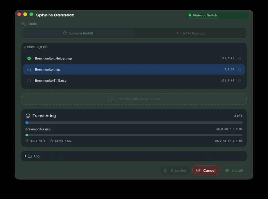This screenshot has height=199, width=268.
Task: Click the Brewmonitor.nsp label in the Transferring panel
Action: coord(38,129)
